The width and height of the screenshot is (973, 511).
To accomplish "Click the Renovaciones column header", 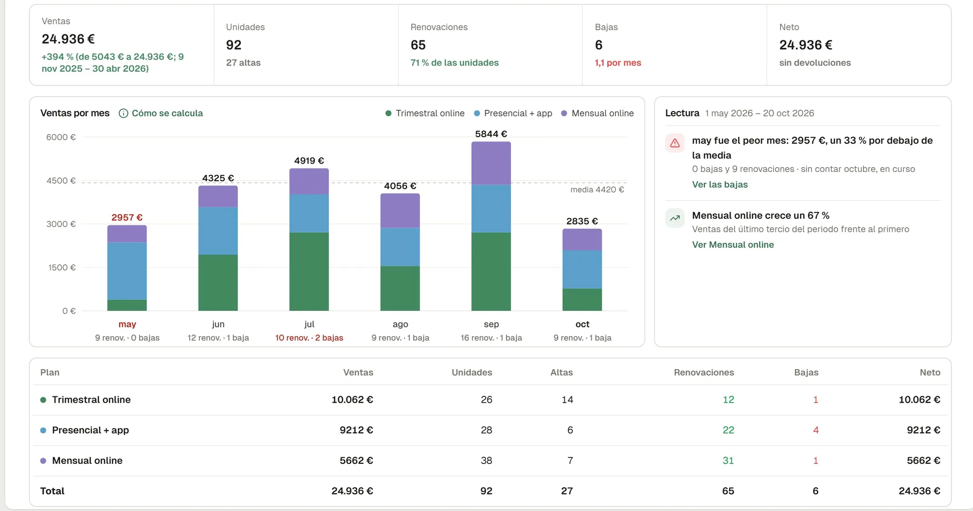I will pyautogui.click(x=704, y=373).
